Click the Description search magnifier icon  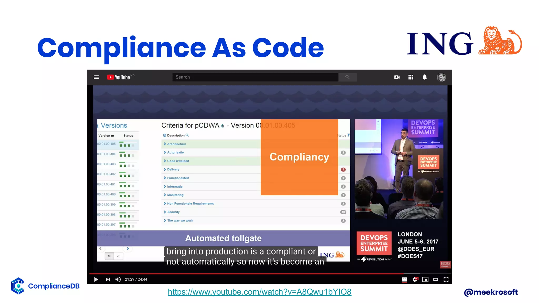click(187, 135)
